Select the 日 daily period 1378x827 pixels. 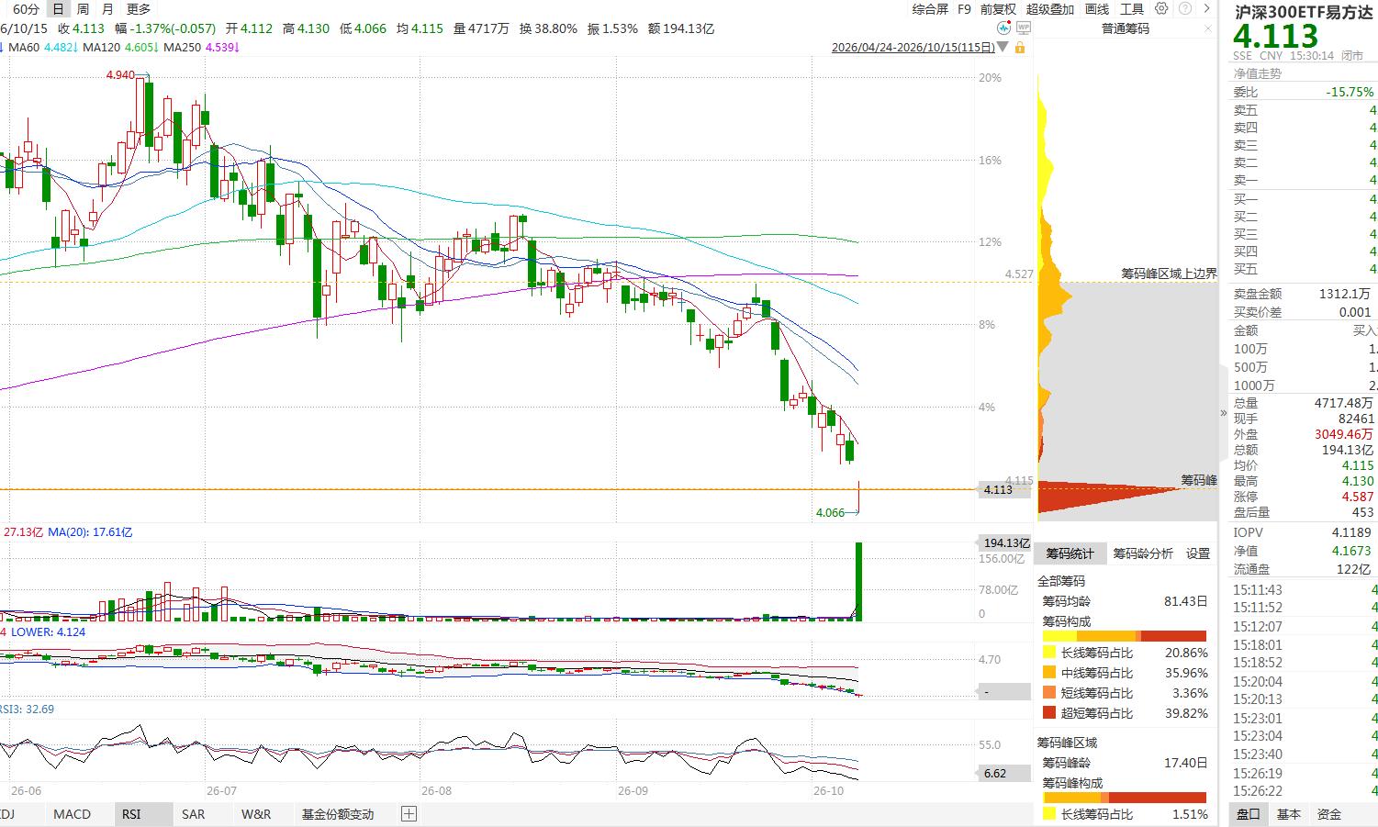tap(59, 9)
